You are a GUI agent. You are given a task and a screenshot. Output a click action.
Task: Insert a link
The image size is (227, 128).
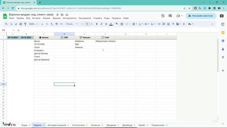tap(159, 24)
